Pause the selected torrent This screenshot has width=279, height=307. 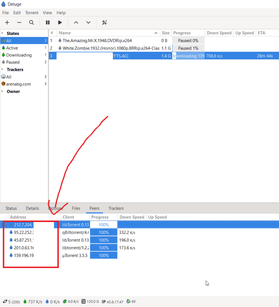pos(48,23)
